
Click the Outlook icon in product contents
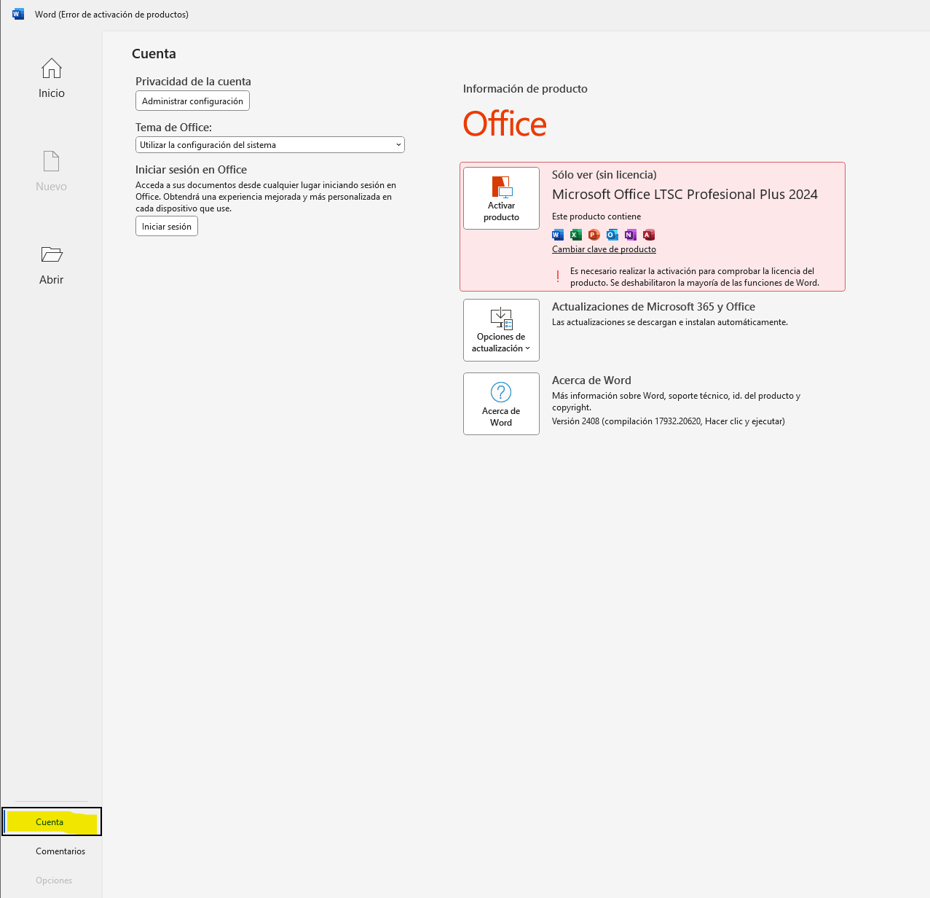point(612,235)
